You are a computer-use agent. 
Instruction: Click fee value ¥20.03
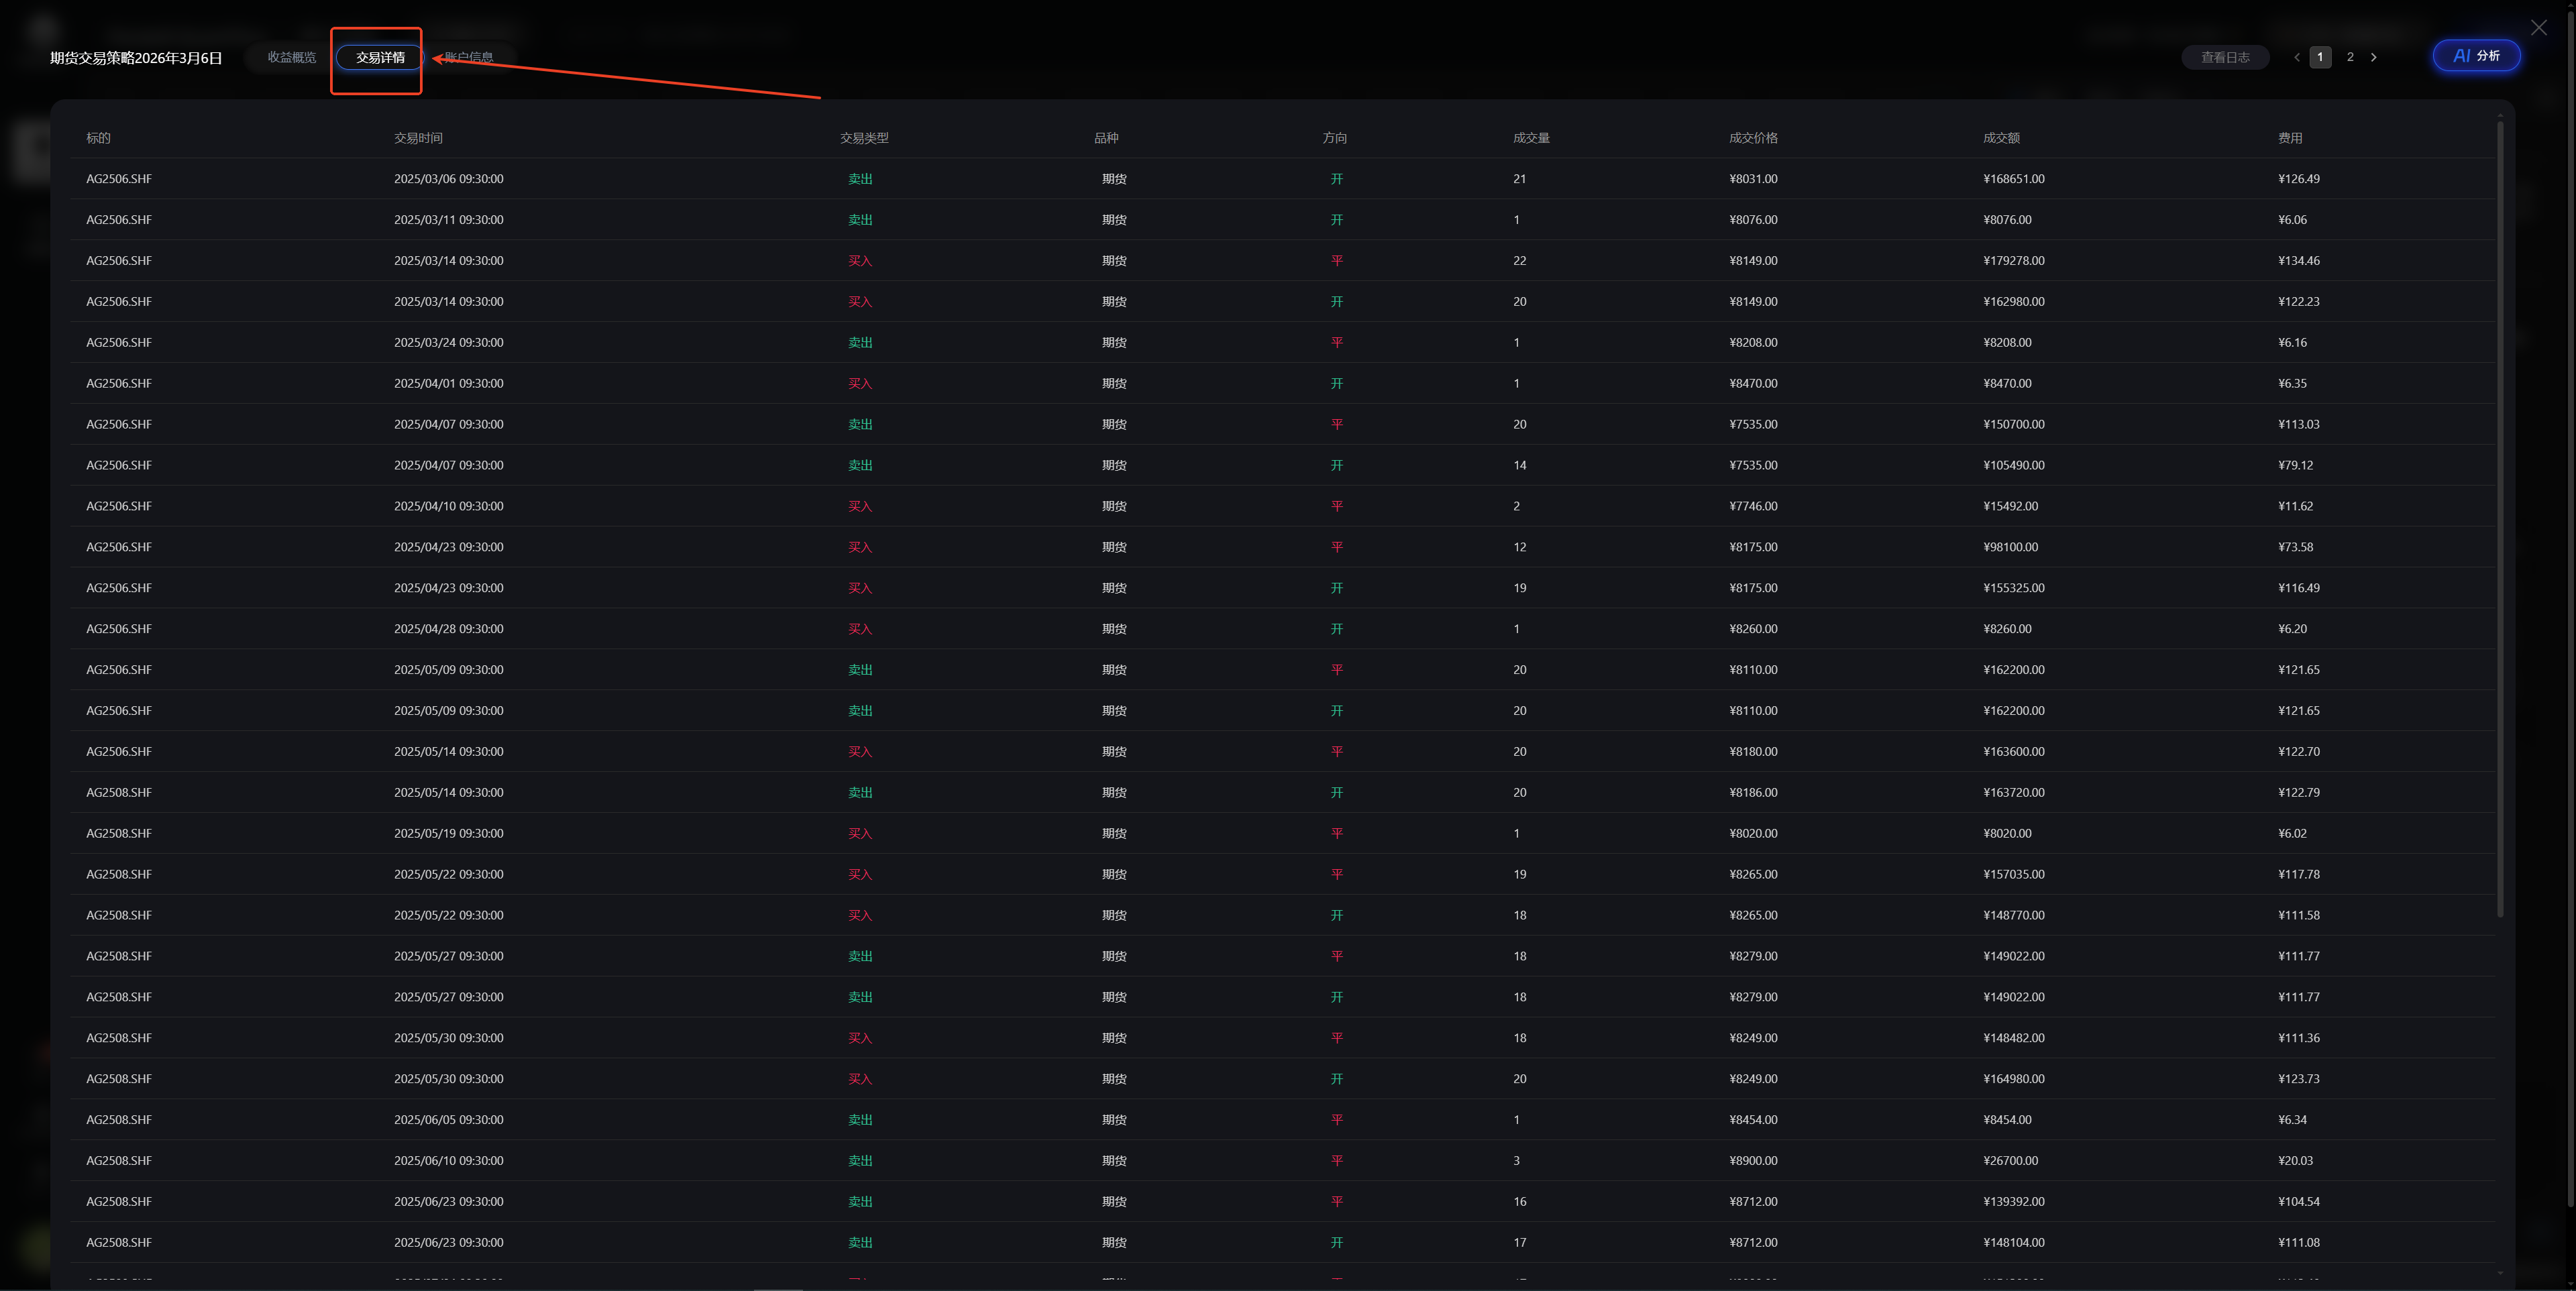(2295, 1161)
